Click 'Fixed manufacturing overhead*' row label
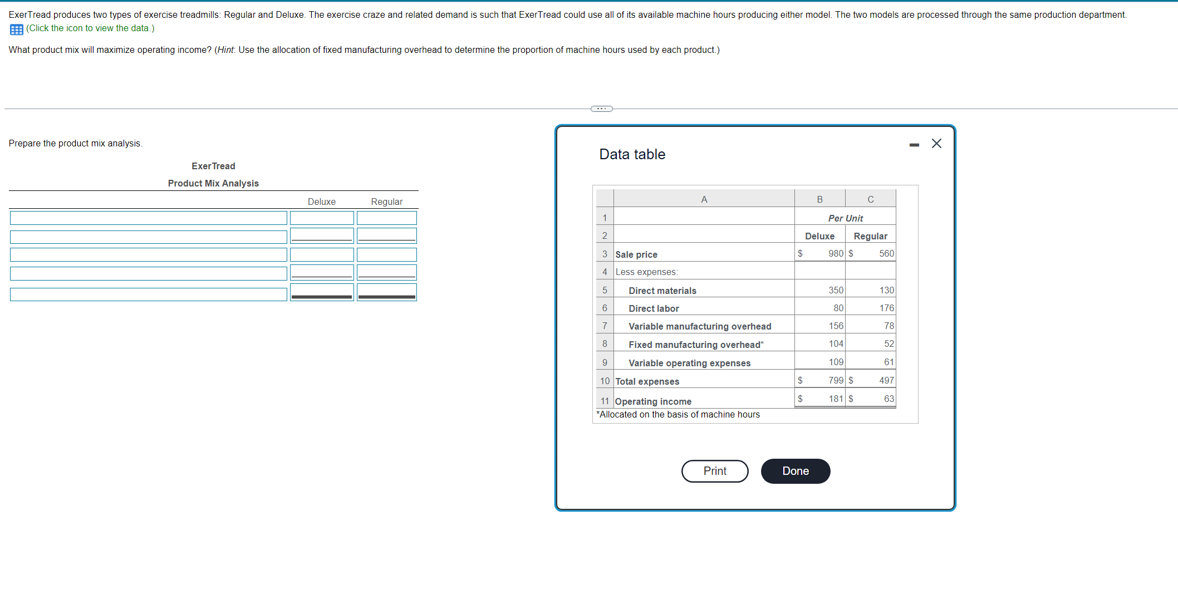Screen dimensions: 1178x594 point(696,345)
